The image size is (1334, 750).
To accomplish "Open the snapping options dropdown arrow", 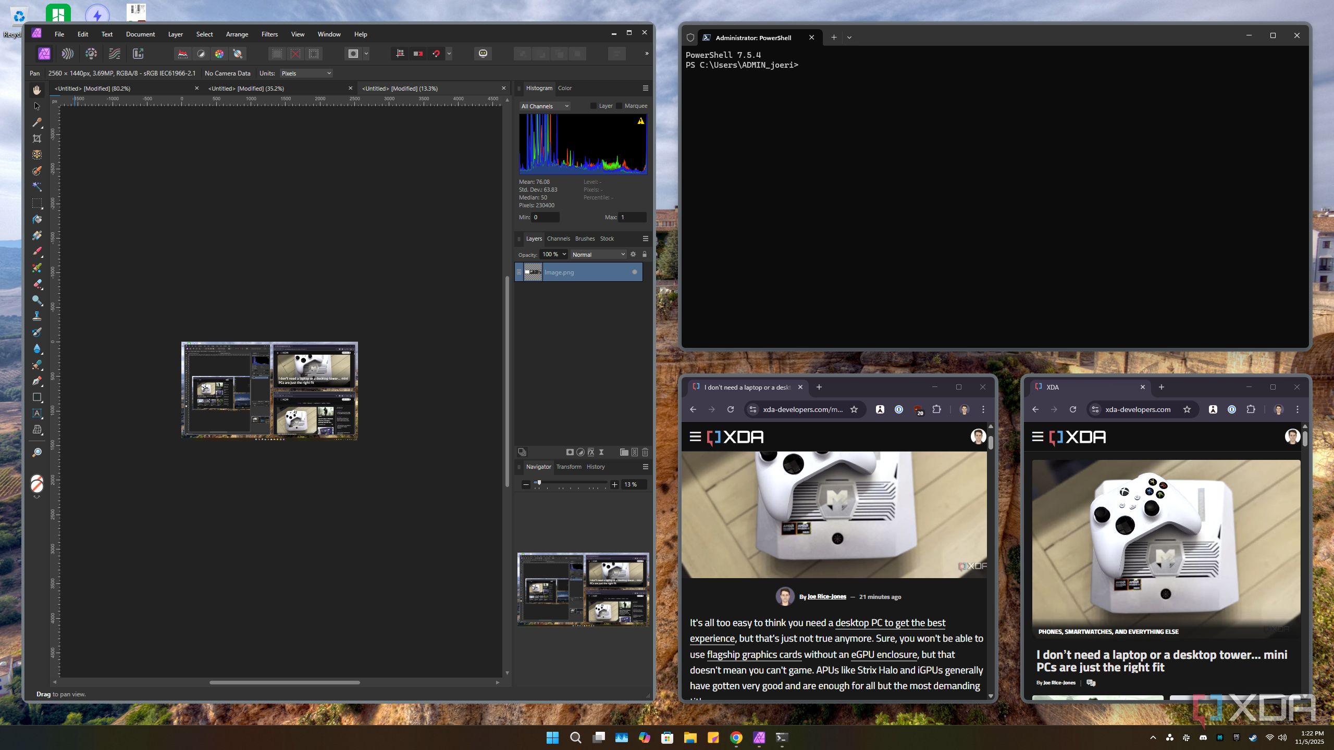I will tap(449, 54).
